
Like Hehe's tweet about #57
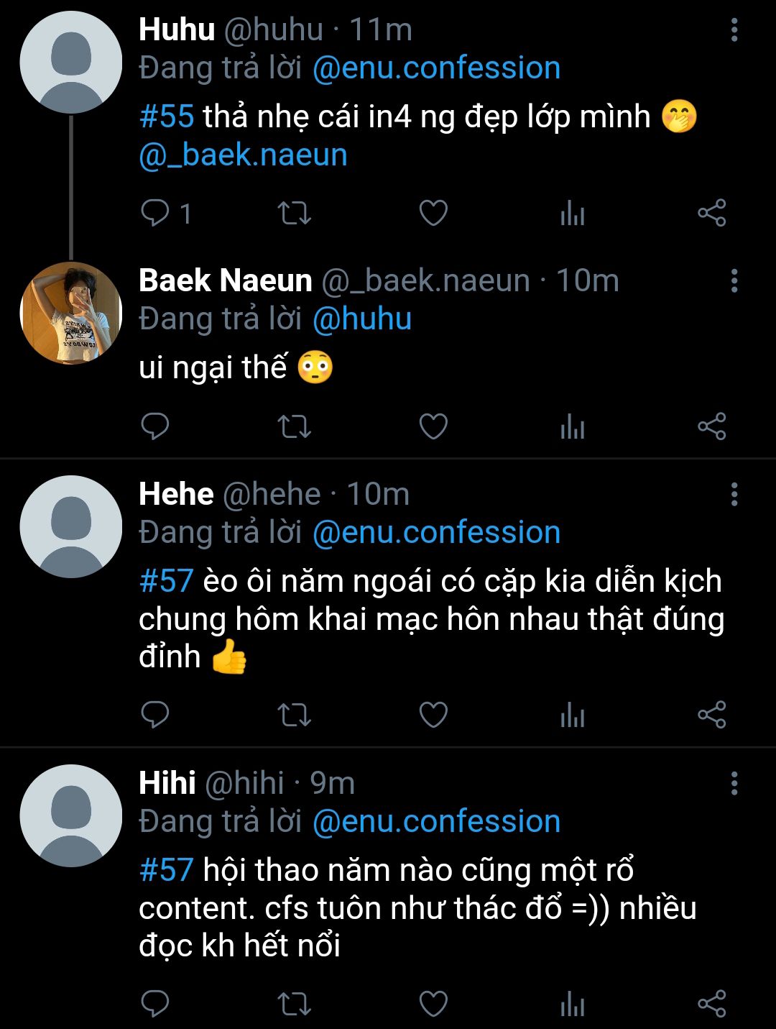[433, 715]
